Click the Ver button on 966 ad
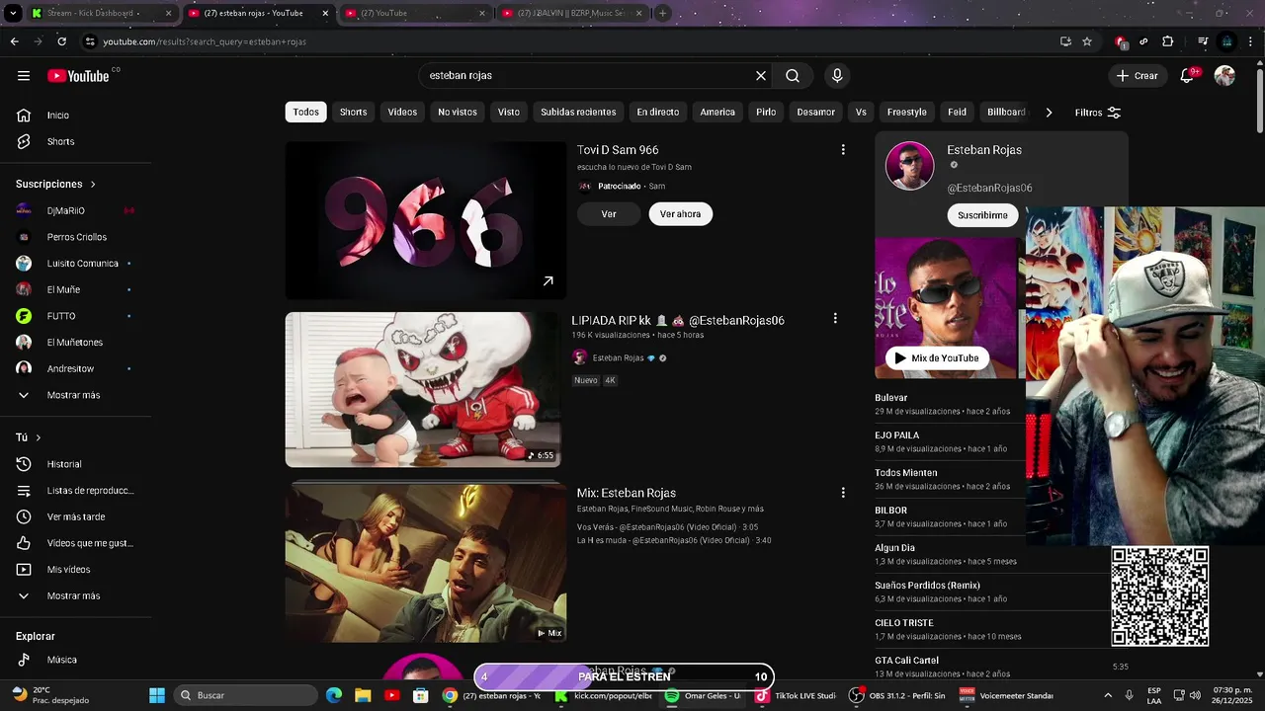The image size is (1265, 711). pos(609,214)
